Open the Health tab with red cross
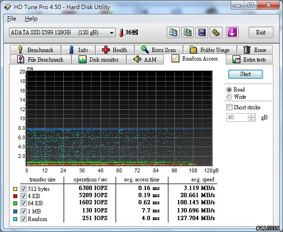 [x=115, y=50]
